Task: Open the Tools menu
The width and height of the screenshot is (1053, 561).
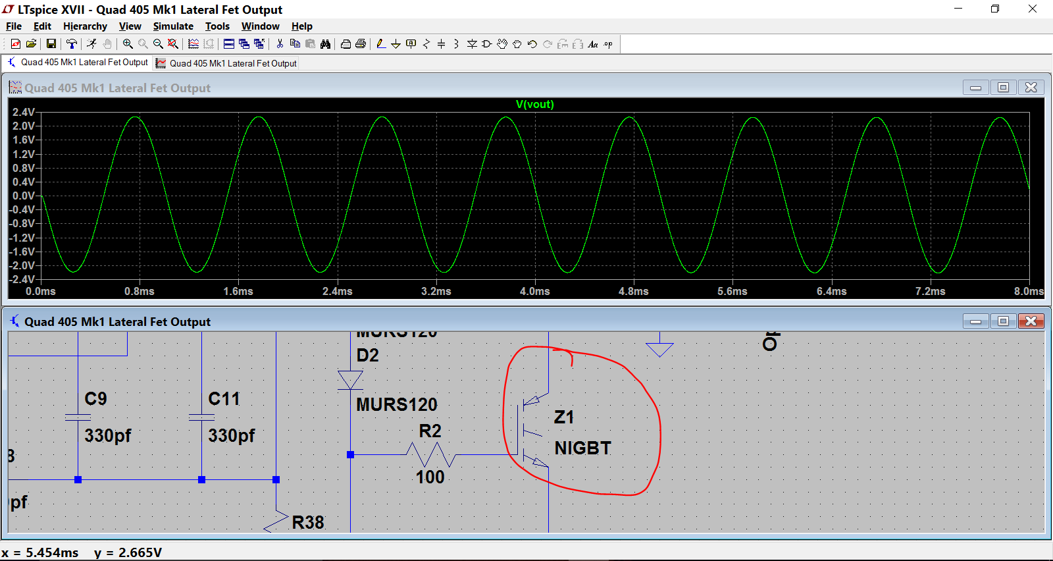Action: coord(217,26)
